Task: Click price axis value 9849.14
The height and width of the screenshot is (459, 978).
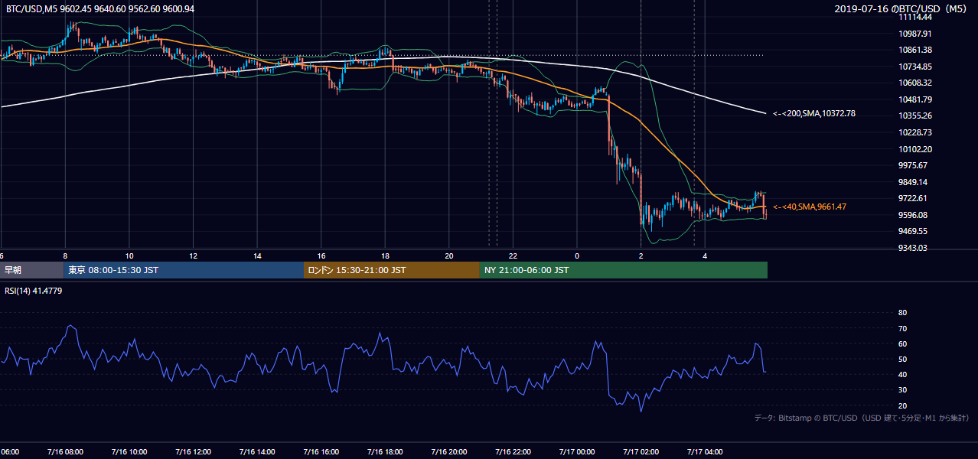Action: [913, 182]
